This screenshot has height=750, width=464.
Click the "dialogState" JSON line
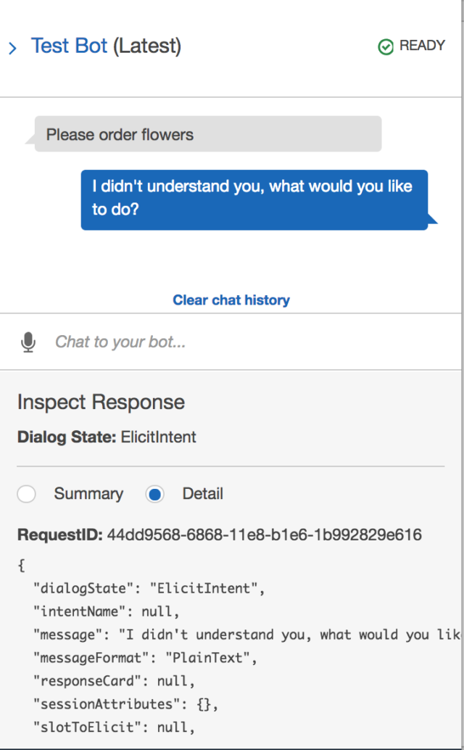149,588
